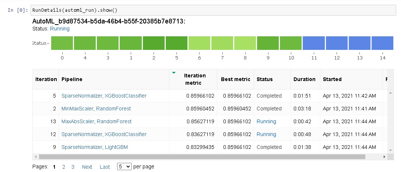Click the Completed status in the iteration 5 row
Viewport: 401px width, 172px height.
[x=269, y=96]
